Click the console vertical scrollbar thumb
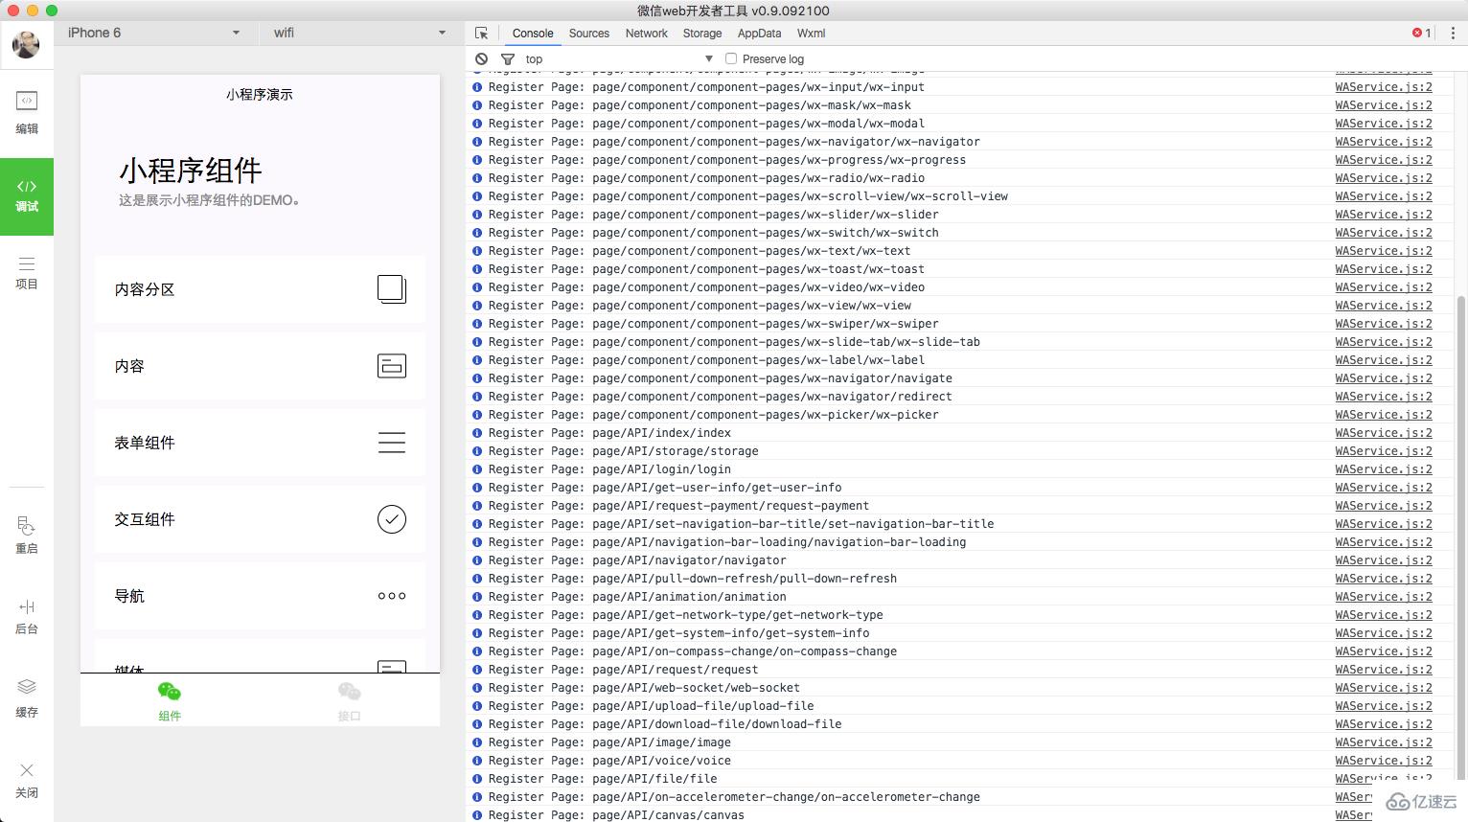 (x=1461, y=539)
